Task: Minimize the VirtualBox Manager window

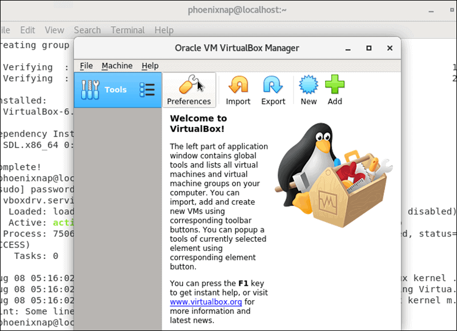Action: coord(348,49)
